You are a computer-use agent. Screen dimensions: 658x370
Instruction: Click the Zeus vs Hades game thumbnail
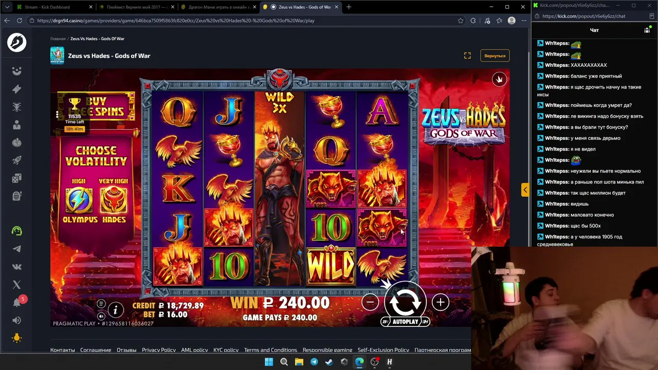click(x=57, y=55)
